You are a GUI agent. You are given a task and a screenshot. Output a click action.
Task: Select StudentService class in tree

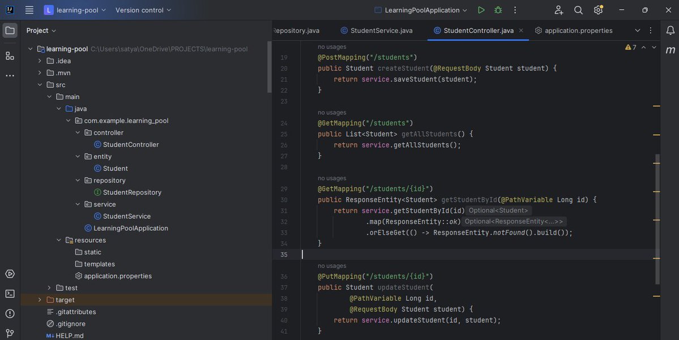(x=122, y=216)
